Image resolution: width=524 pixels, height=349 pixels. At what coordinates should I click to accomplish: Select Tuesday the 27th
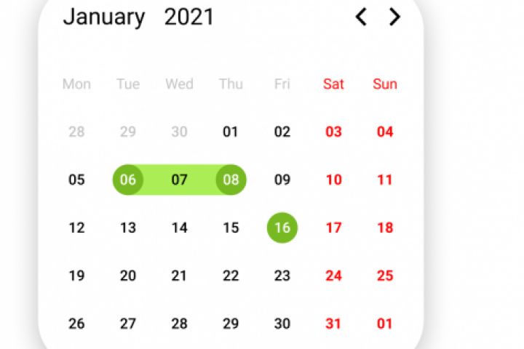[128, 324]
